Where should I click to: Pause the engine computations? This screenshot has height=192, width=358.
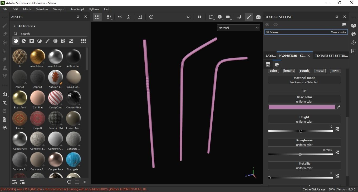tap(200, 17)
